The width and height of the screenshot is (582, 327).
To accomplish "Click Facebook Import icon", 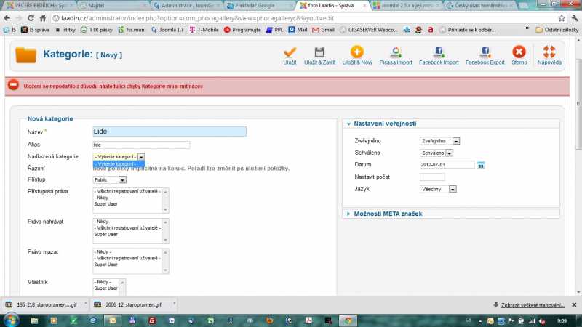I will click(x=439, y=52).
